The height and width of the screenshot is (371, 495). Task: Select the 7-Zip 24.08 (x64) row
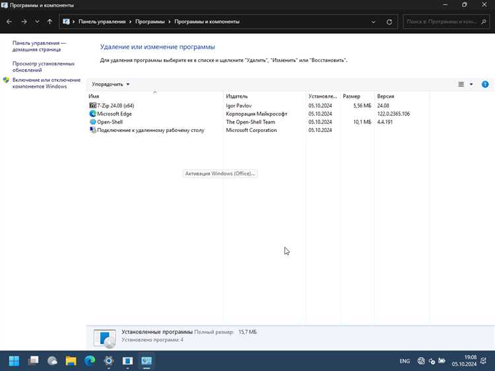click(x=257, y=106)
